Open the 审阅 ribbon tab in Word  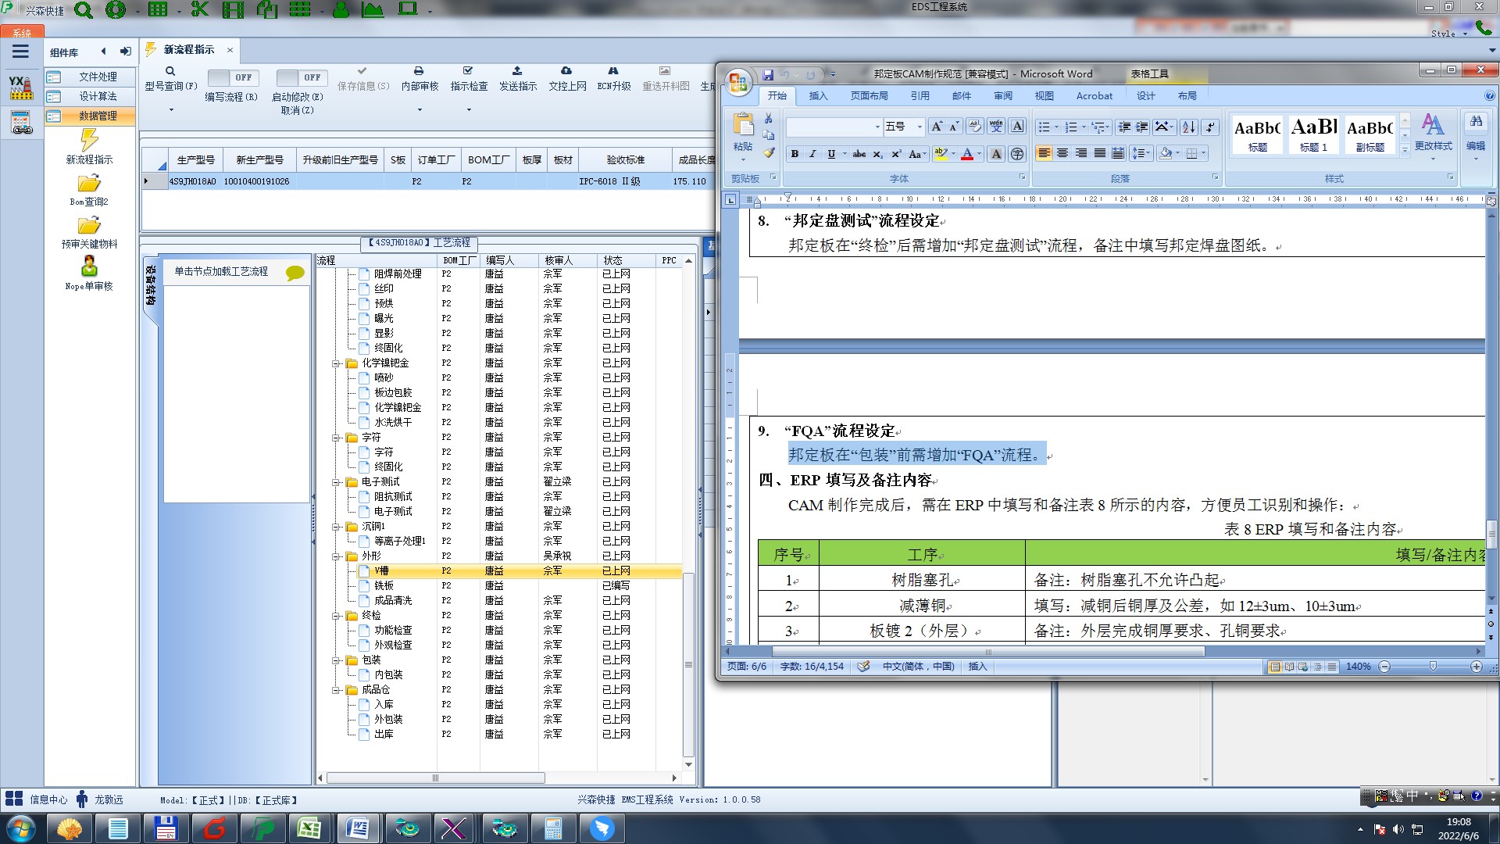[1002, 96]
